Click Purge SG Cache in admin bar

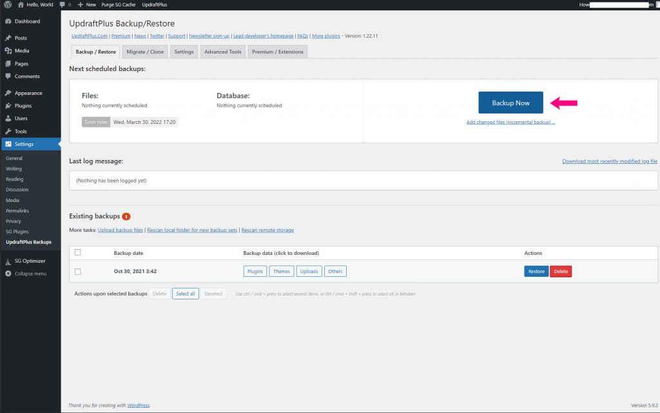119,5
